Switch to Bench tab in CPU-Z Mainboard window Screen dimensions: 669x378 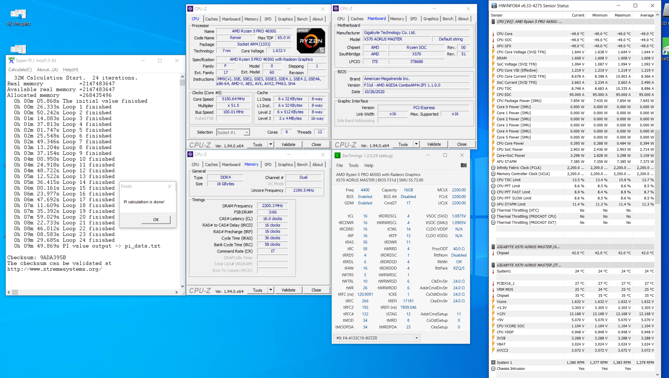[x=448, y=19]
